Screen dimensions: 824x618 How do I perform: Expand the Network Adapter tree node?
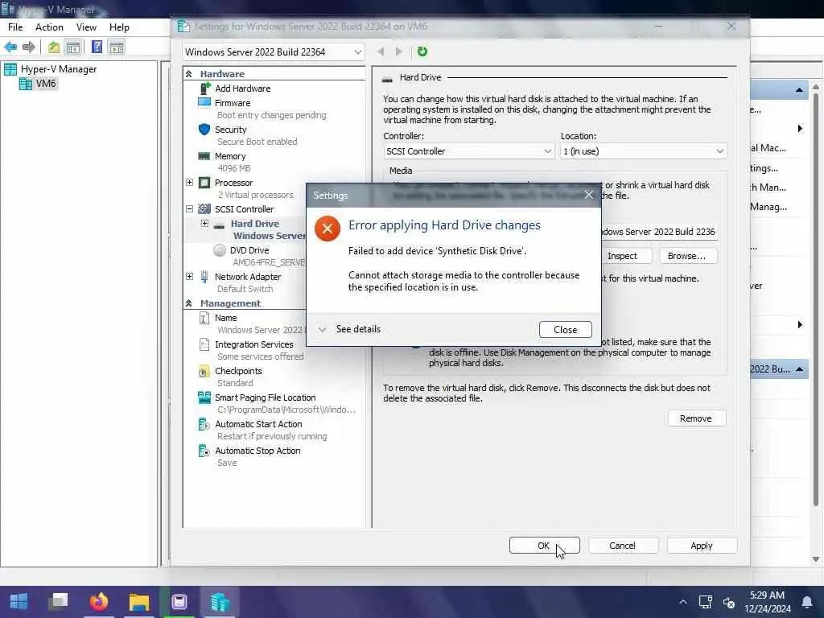click(x=190, y=277)
